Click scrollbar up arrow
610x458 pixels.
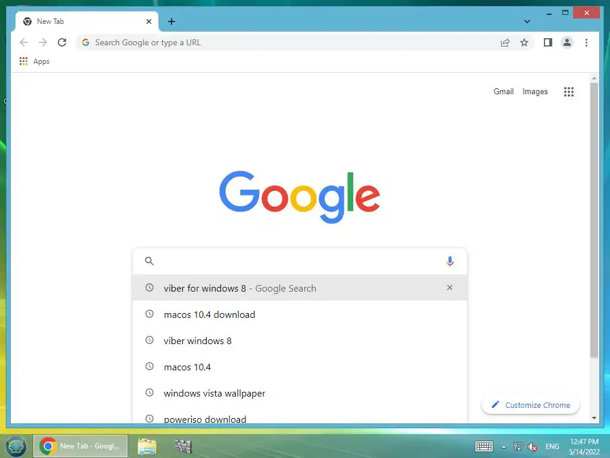[594, 78]
